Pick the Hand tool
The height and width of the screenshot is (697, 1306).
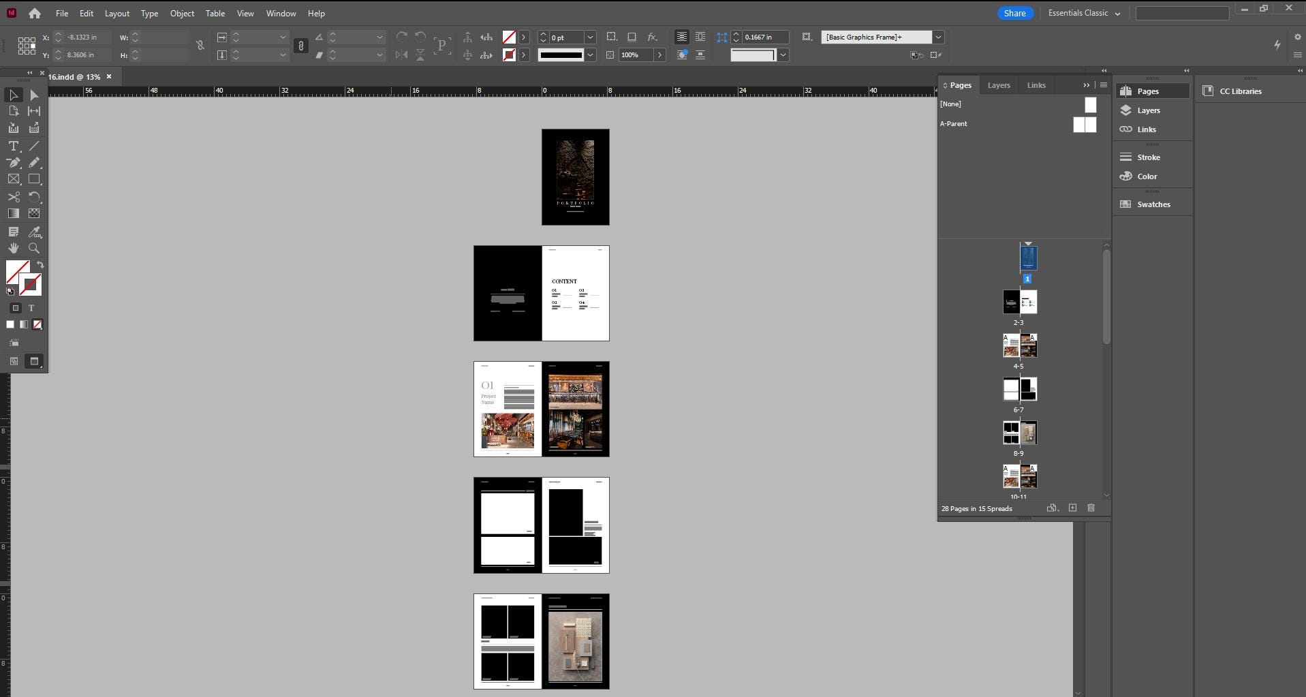click(13, 248)
